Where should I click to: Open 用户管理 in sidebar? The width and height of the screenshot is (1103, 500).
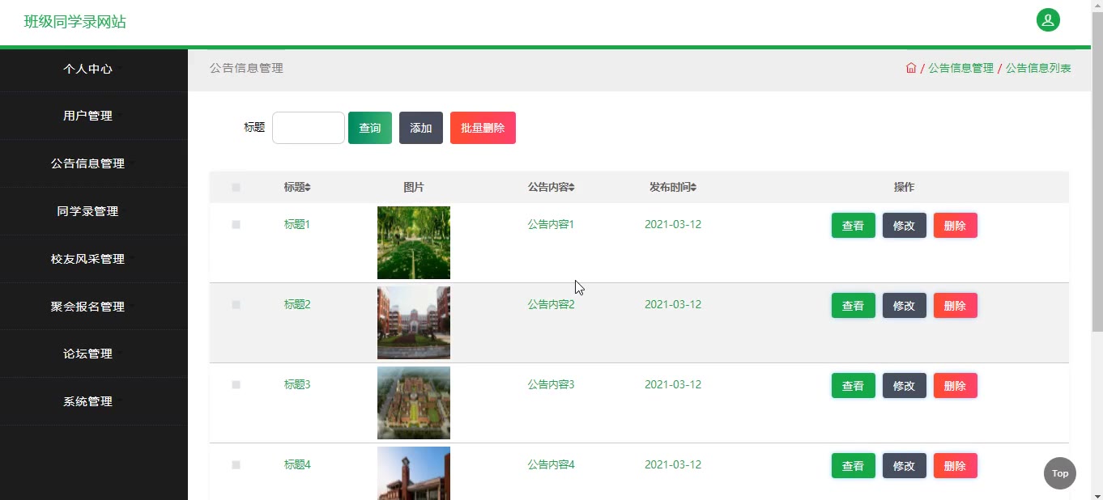click(x=94, y=116)
